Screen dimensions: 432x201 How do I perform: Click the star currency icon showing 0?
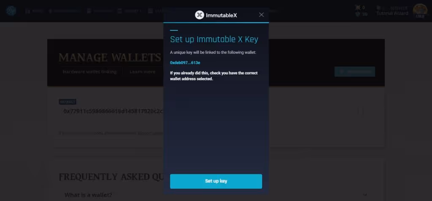click(x=358, y=8)
